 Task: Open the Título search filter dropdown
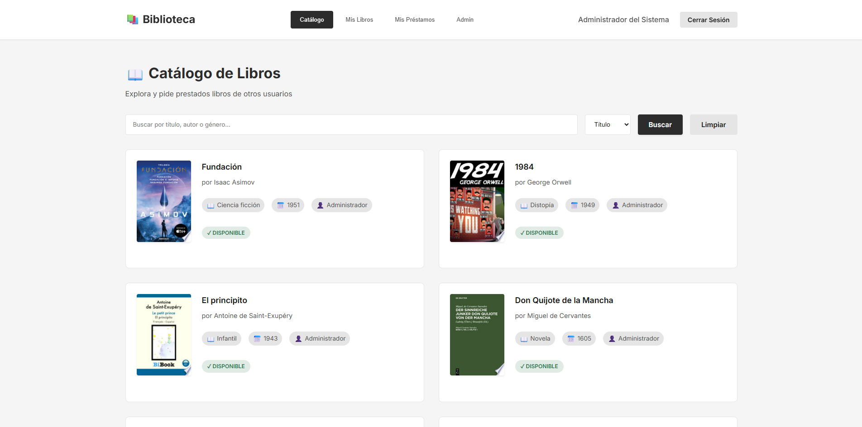pos(607,124)
